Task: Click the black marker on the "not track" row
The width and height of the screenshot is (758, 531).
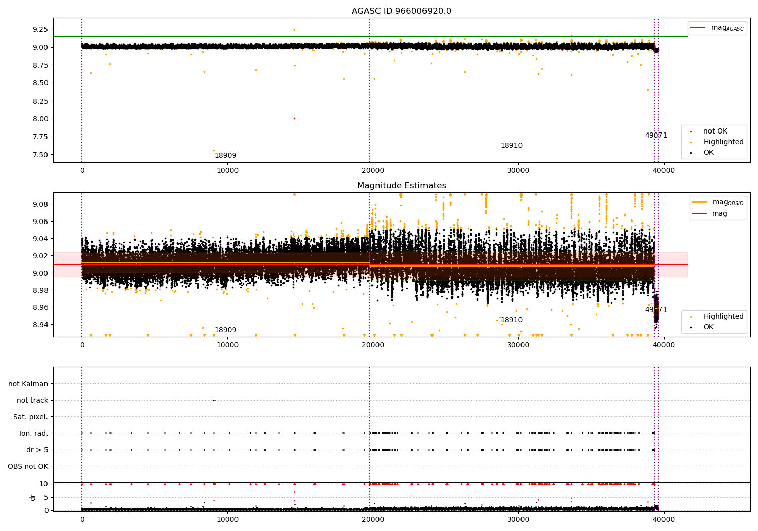Action: point(214,400)
